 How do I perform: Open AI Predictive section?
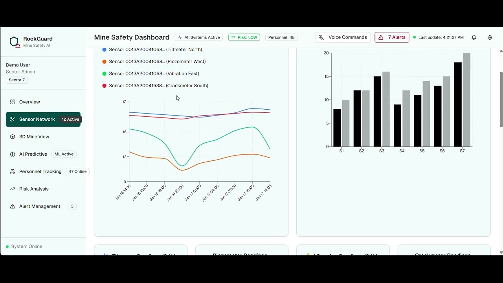[x=43, y=154]
